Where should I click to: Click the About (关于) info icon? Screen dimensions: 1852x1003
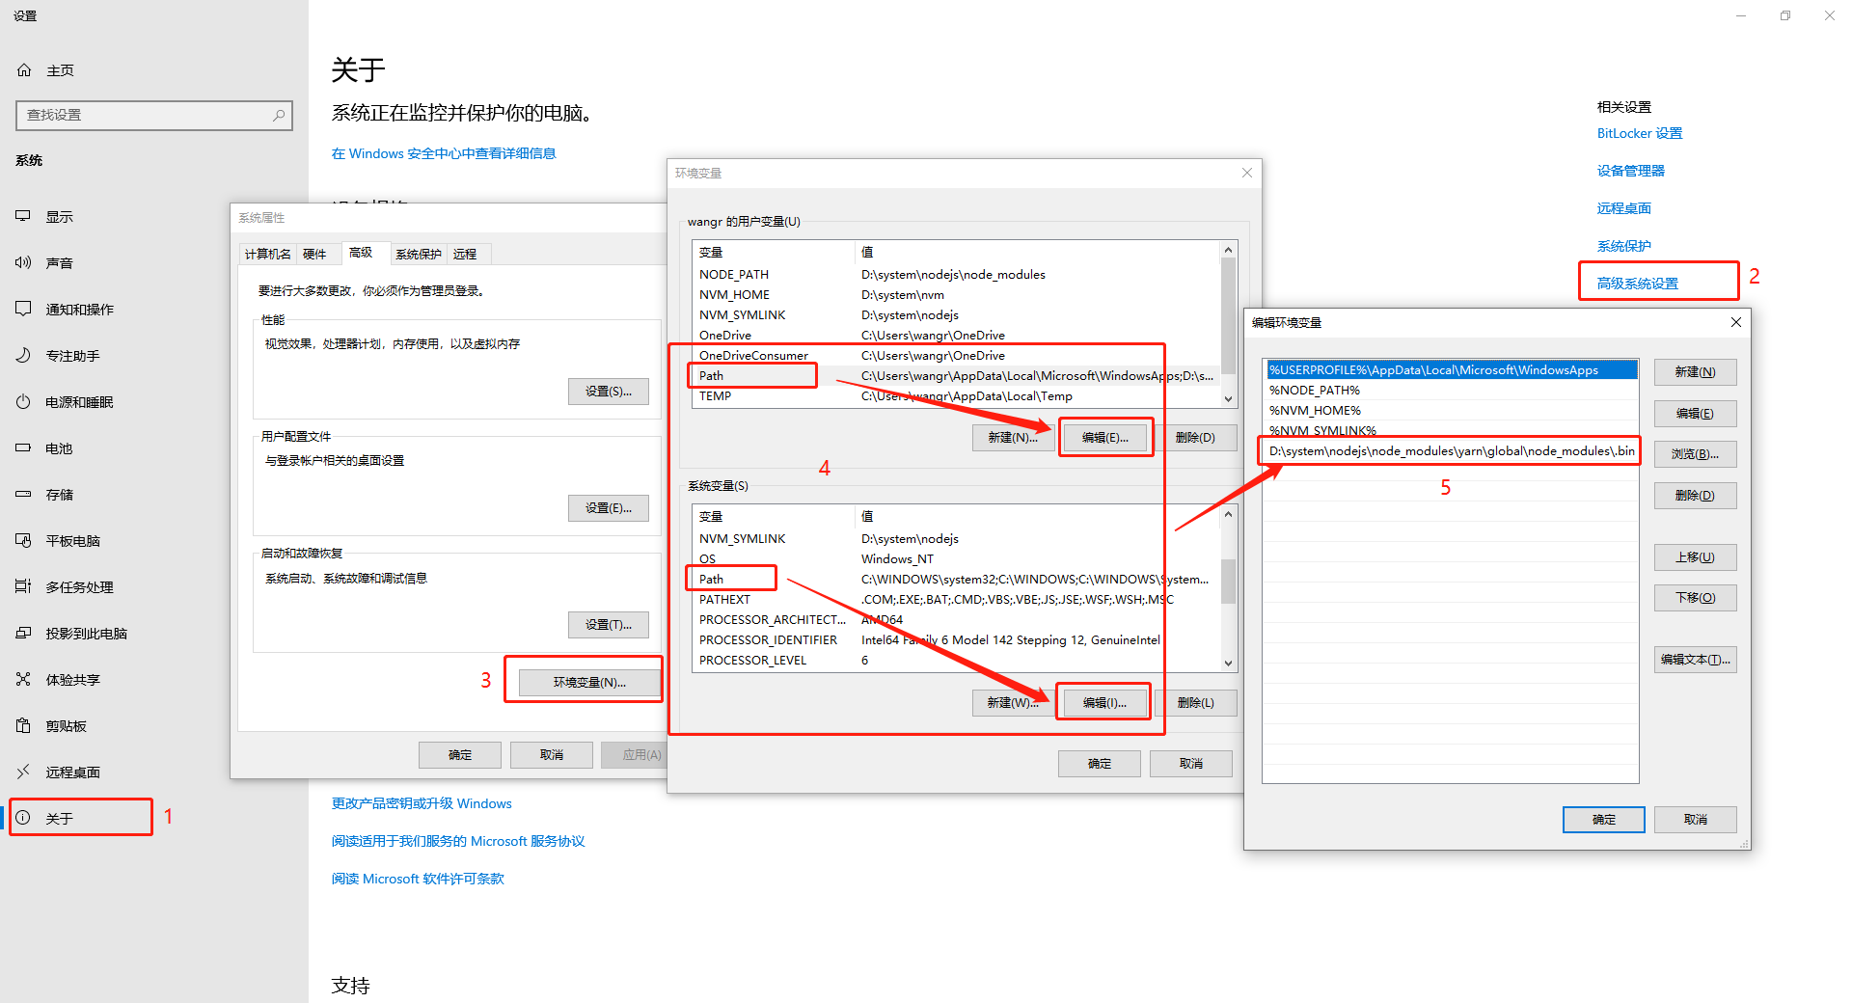[x=23, y=818]
